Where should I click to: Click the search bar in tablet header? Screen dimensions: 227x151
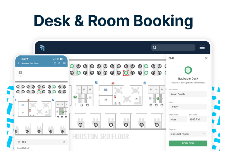[x=173, y=48]
